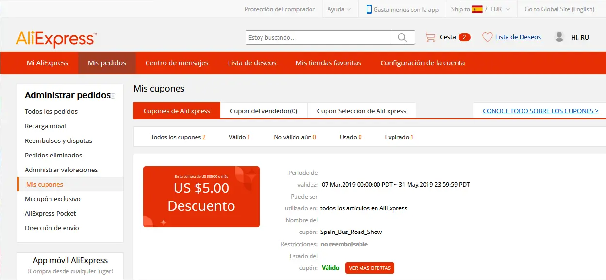Open Mi AliExpress menu item
606x280 pixels.
tap(48, 63)
